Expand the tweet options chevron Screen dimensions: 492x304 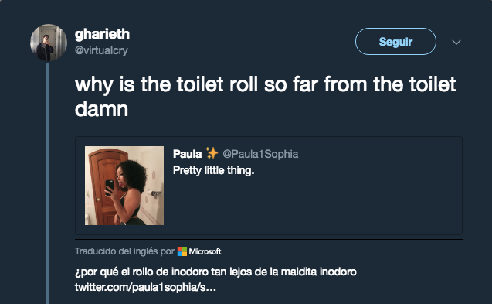(x=456, y=42)
